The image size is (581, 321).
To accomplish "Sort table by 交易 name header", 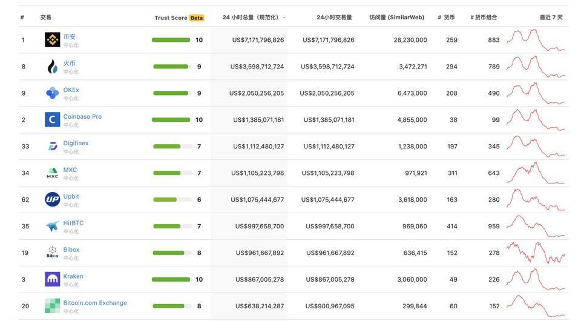I will (45, 18).
